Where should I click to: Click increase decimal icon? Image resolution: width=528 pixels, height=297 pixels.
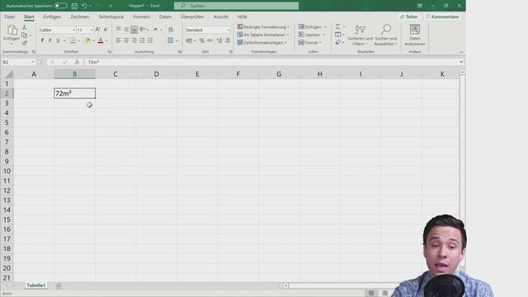tap(219, 40)
